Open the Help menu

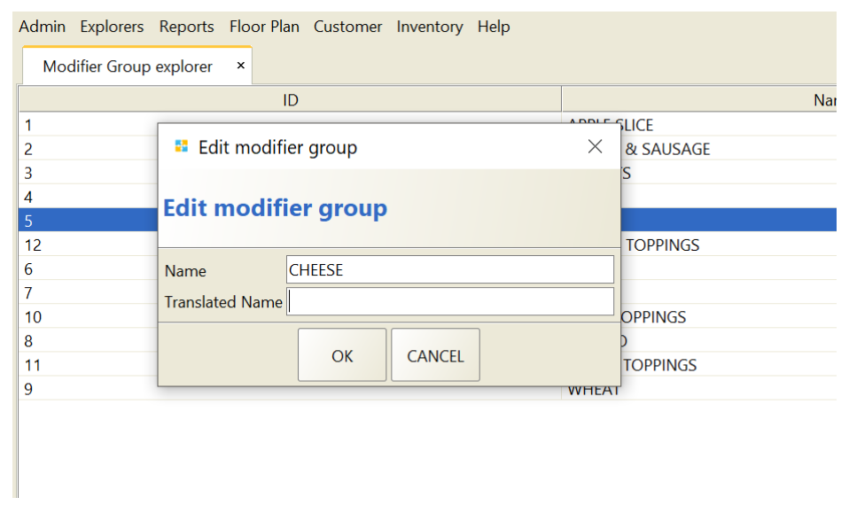coord(494,27)
